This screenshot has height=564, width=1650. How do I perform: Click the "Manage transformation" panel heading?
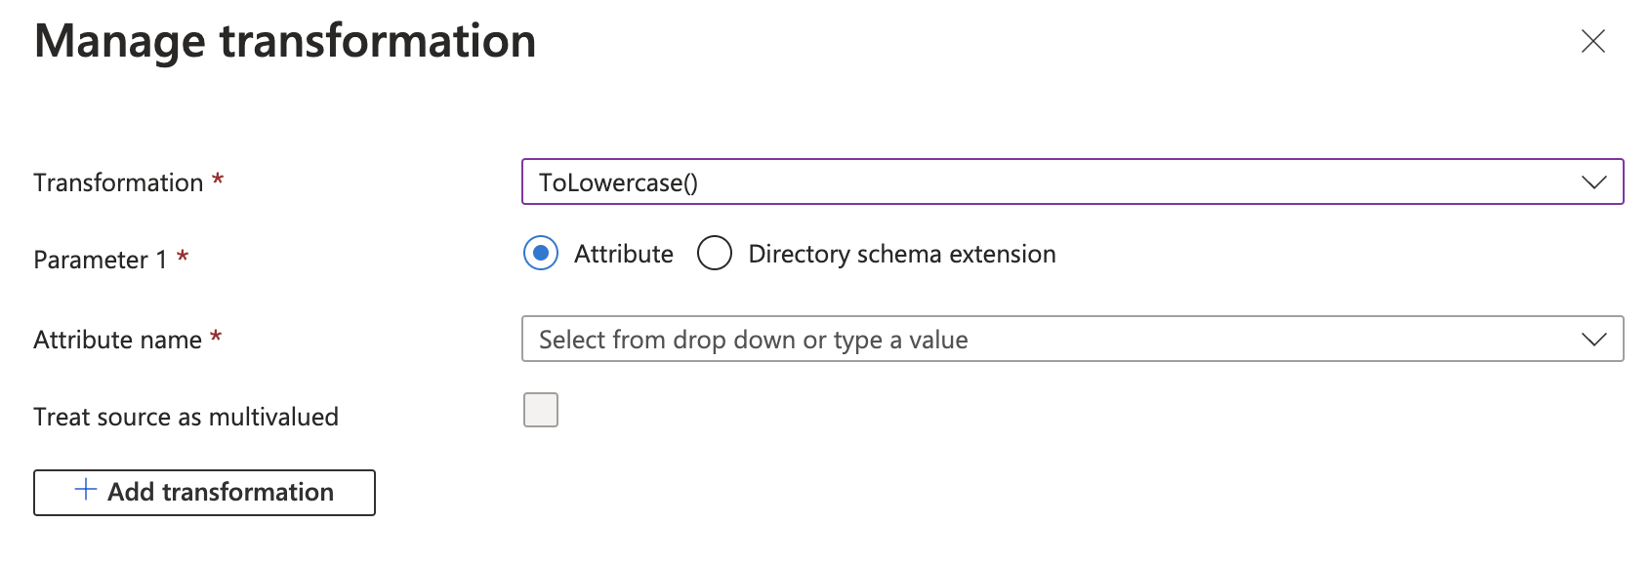point(285,42)
